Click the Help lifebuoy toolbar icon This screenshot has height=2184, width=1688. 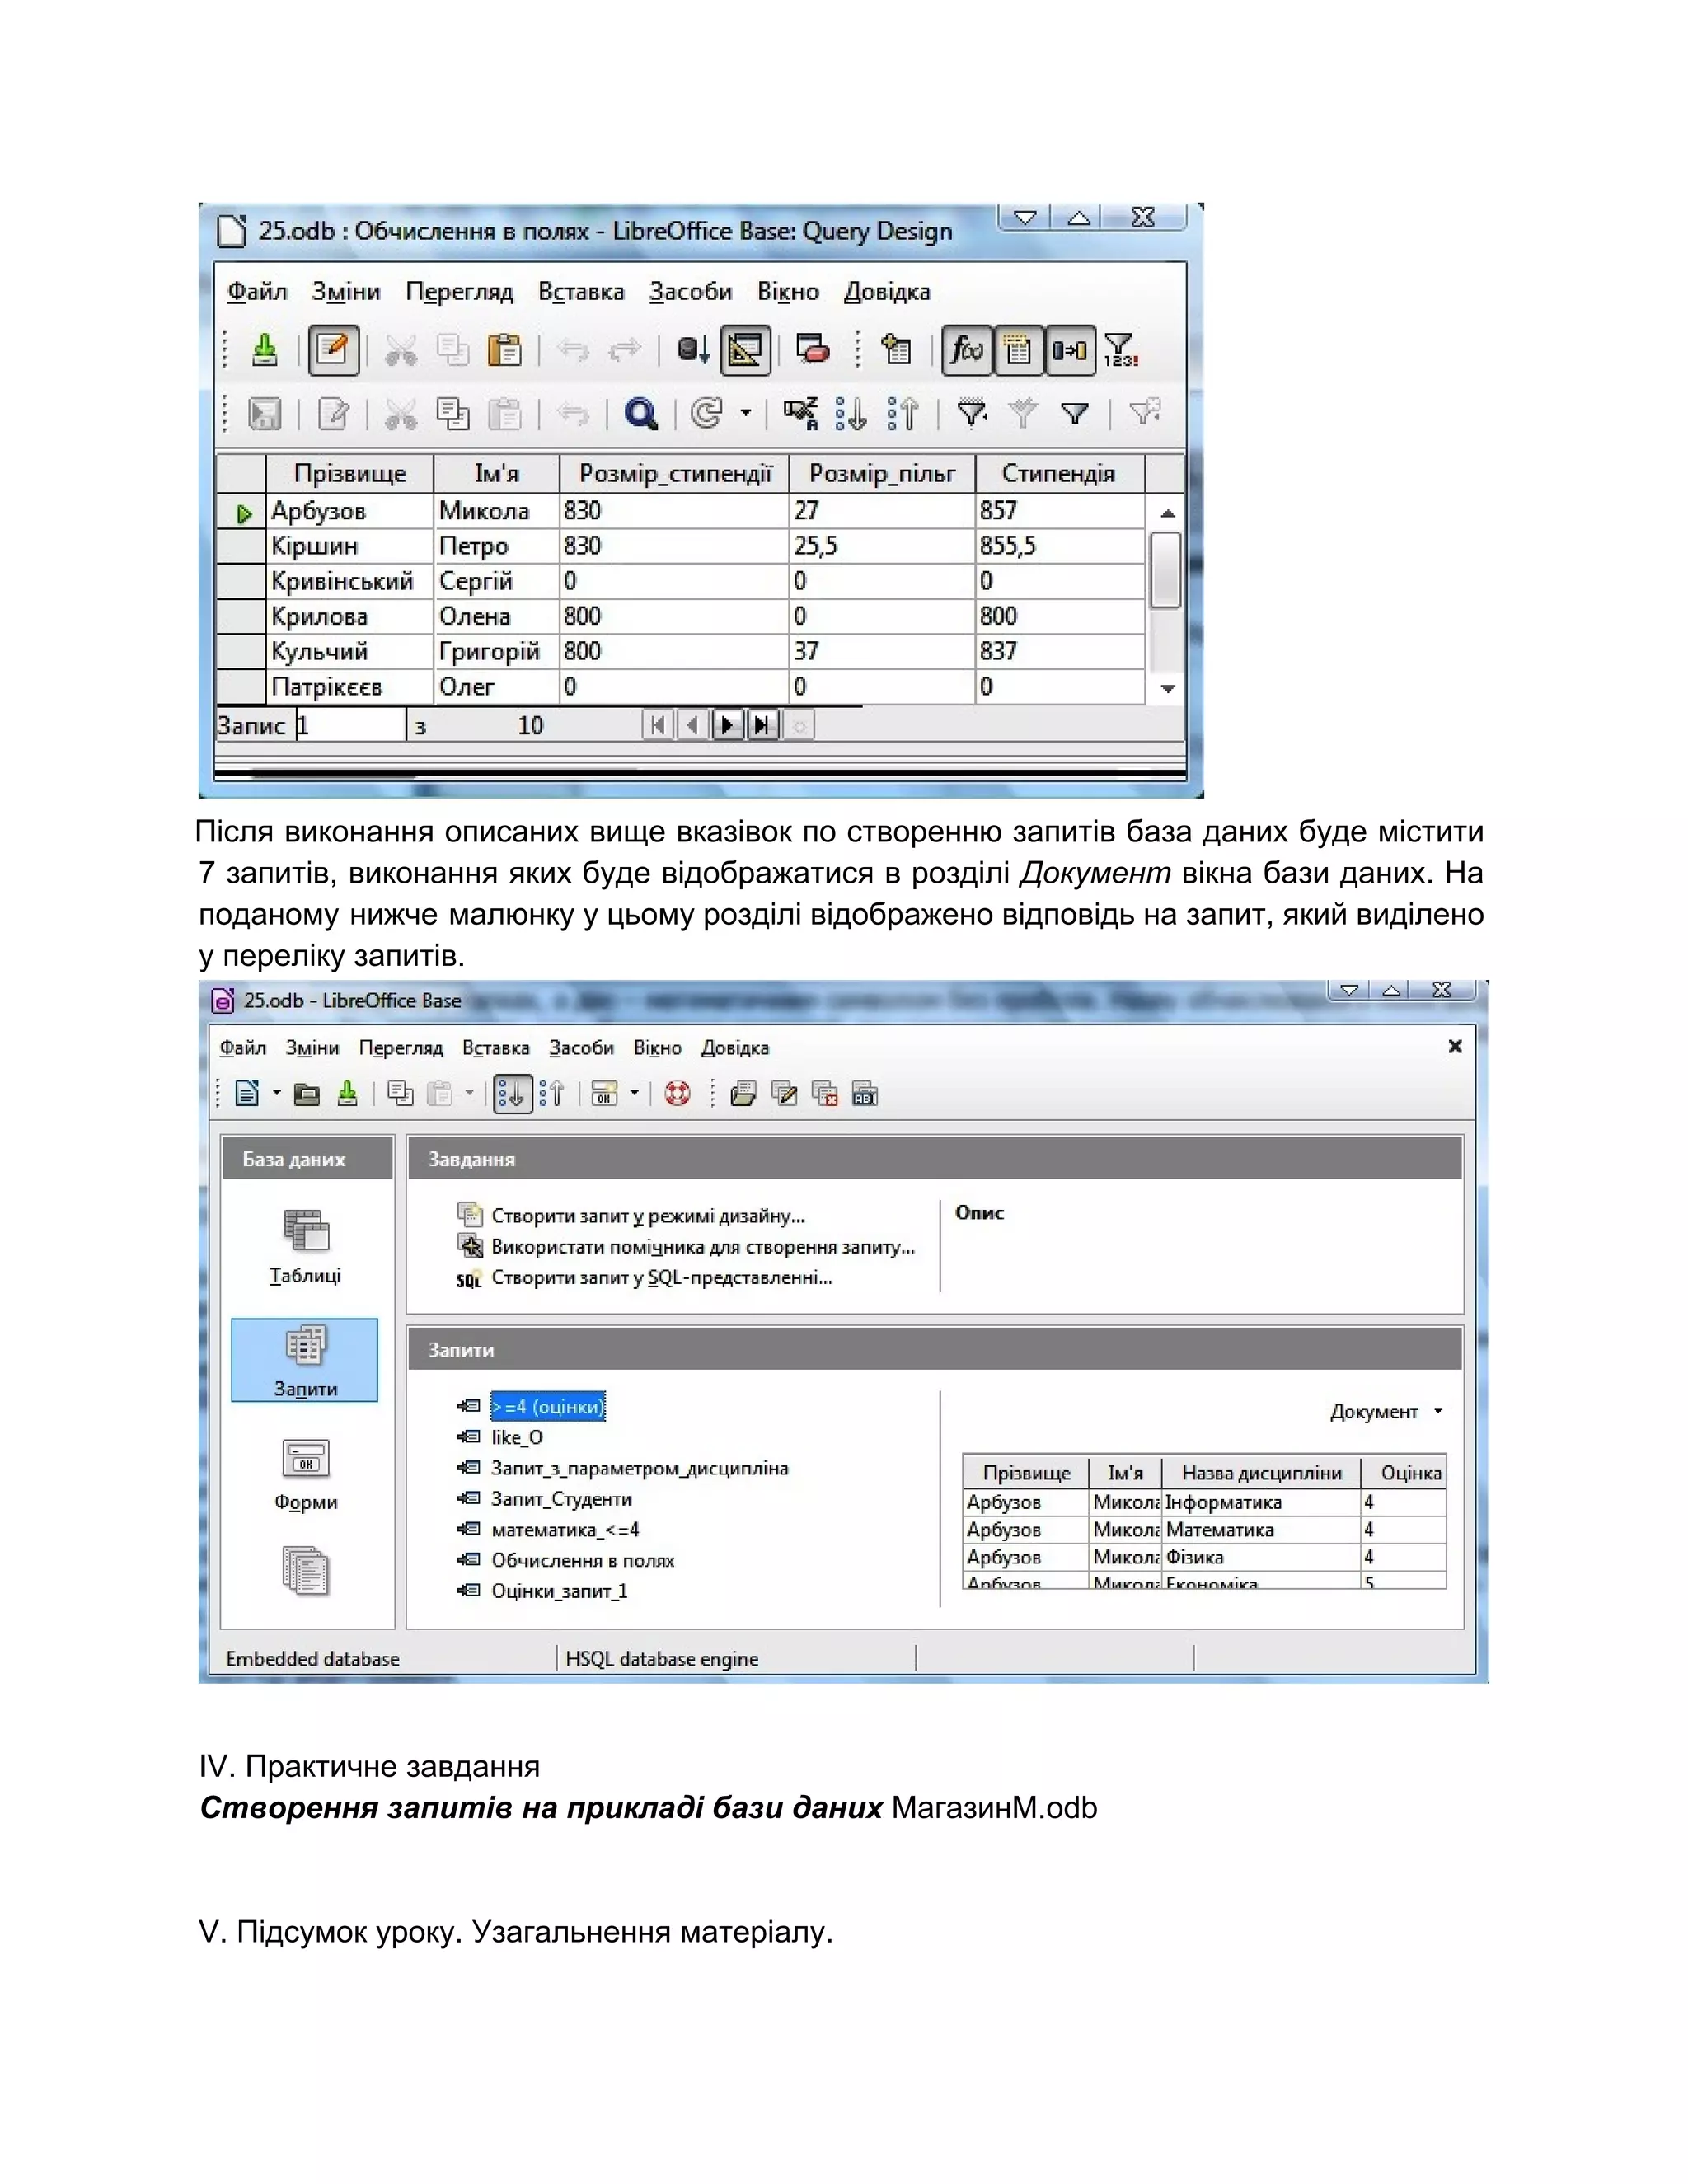[x=677, y=1094]
